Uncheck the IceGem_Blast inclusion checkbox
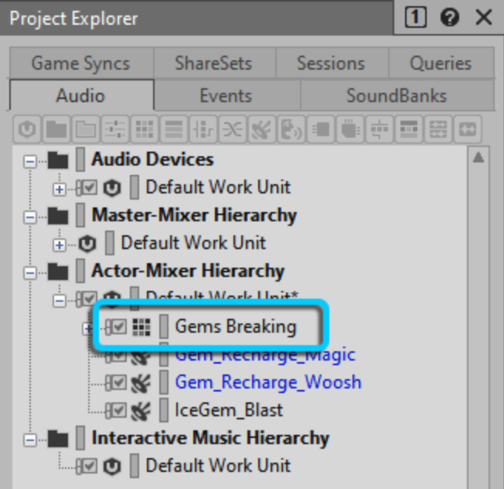 117,410
